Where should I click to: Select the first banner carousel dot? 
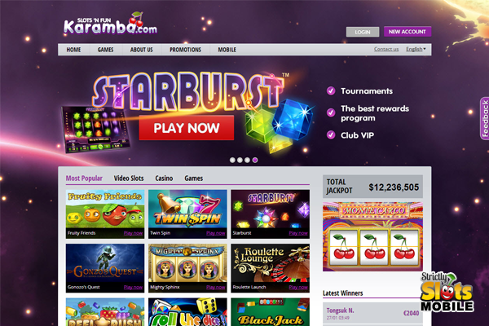point(232,160)
